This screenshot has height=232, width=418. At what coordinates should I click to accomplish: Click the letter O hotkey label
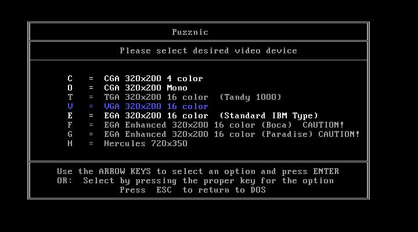coord(70,88)
